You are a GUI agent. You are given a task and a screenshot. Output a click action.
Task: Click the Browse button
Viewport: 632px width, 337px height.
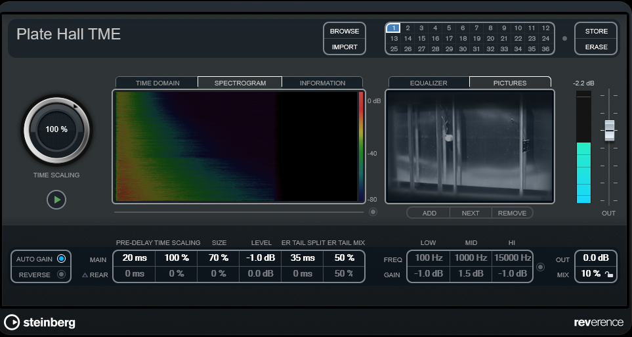click(344, 31)
